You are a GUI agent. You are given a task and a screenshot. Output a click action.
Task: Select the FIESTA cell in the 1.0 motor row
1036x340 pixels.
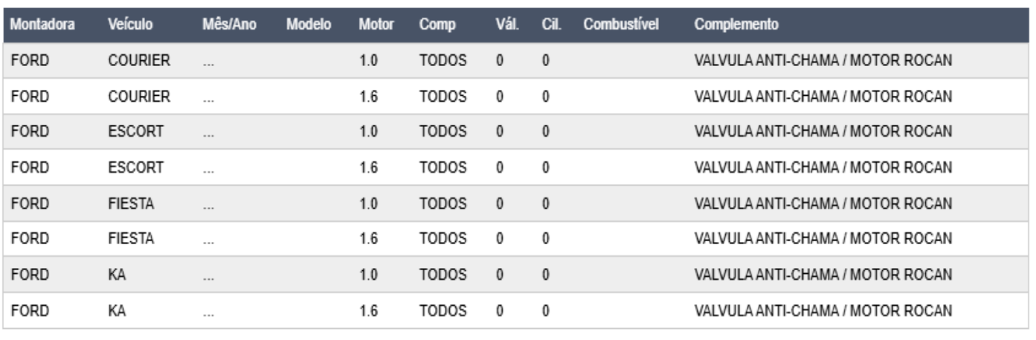(x=132, y=203)
